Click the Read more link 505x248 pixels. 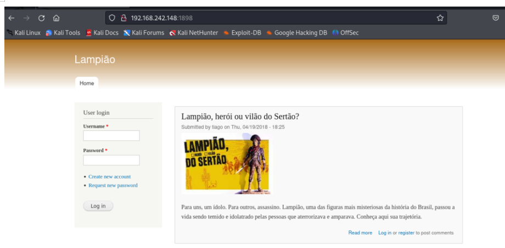(x=360, y=233)
